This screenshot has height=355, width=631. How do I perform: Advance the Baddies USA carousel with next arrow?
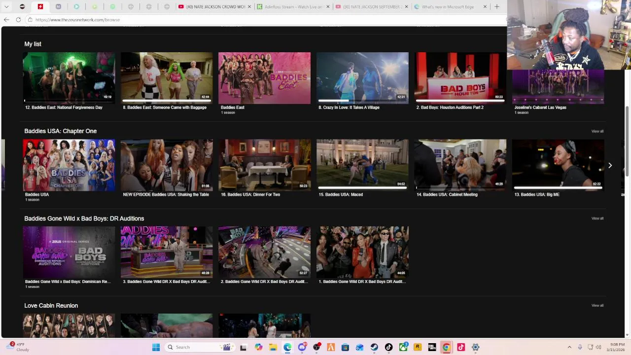610,166
